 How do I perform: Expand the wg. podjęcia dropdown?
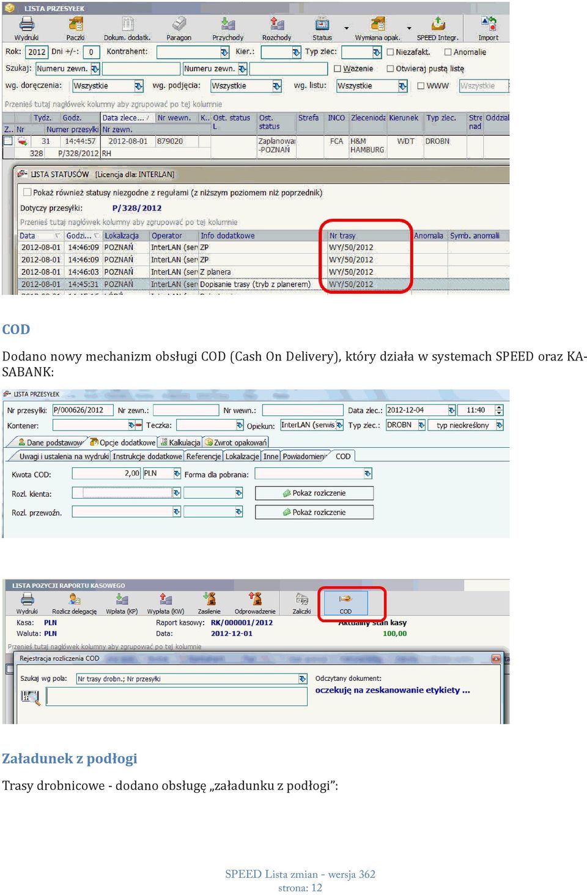[277, 86]
